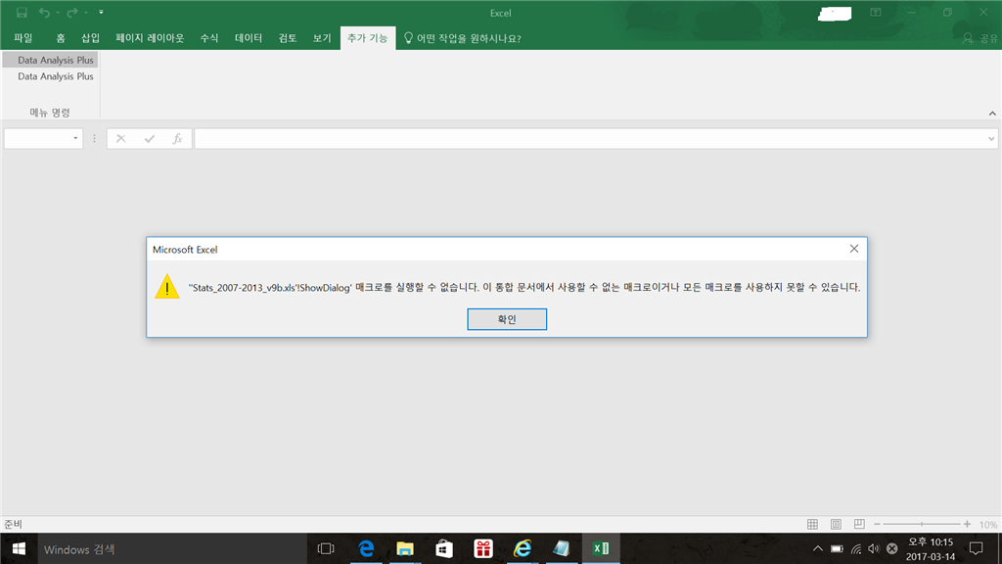Open the Windows Start menu
Image resolution: width=1002 pixels, height=564 pixels.
[19, 548]
